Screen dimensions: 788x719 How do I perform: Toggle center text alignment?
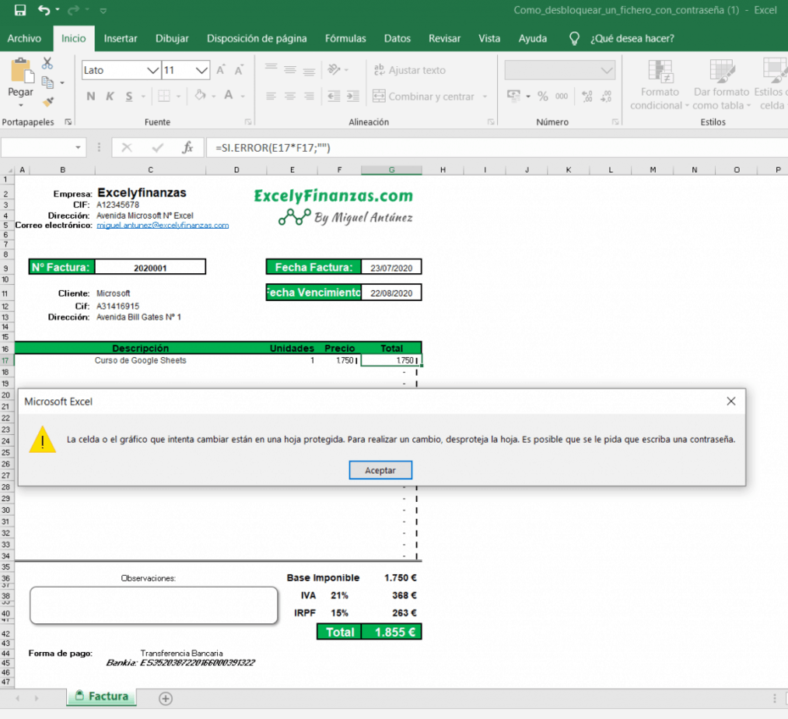click(290, 96)
